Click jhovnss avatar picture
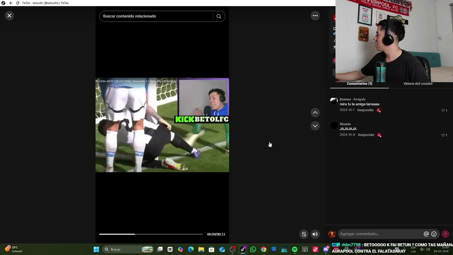Viewport: 453px width, 255px height. point(334,101)
